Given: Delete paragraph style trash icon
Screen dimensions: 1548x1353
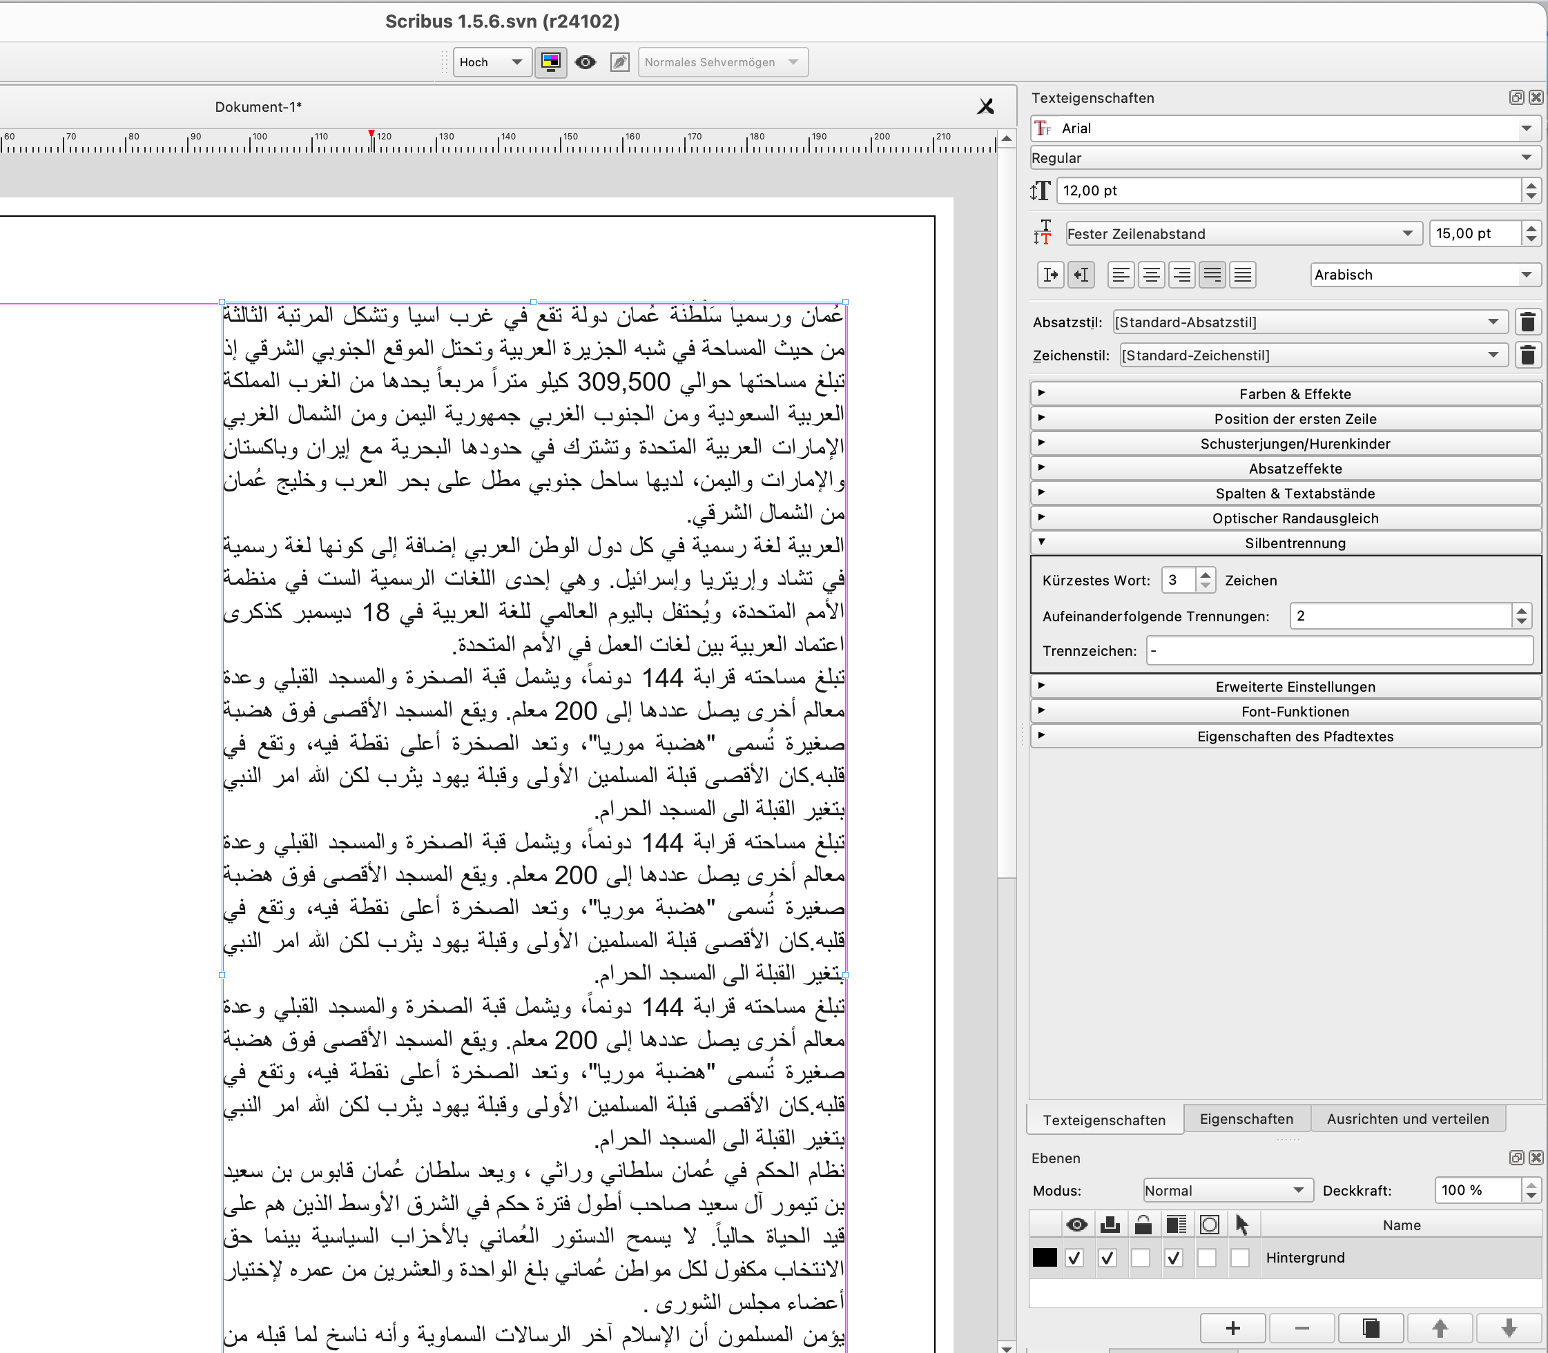Looking at the screenshot, I should coord(1527,322).
